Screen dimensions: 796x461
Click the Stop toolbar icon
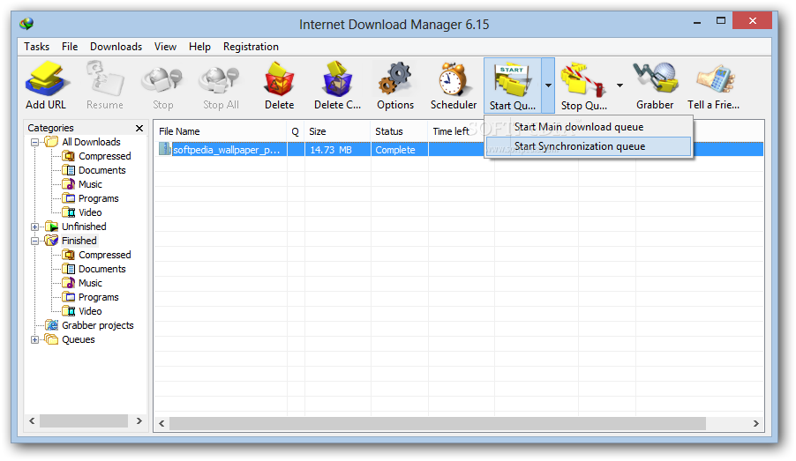[x=162, y=80]
